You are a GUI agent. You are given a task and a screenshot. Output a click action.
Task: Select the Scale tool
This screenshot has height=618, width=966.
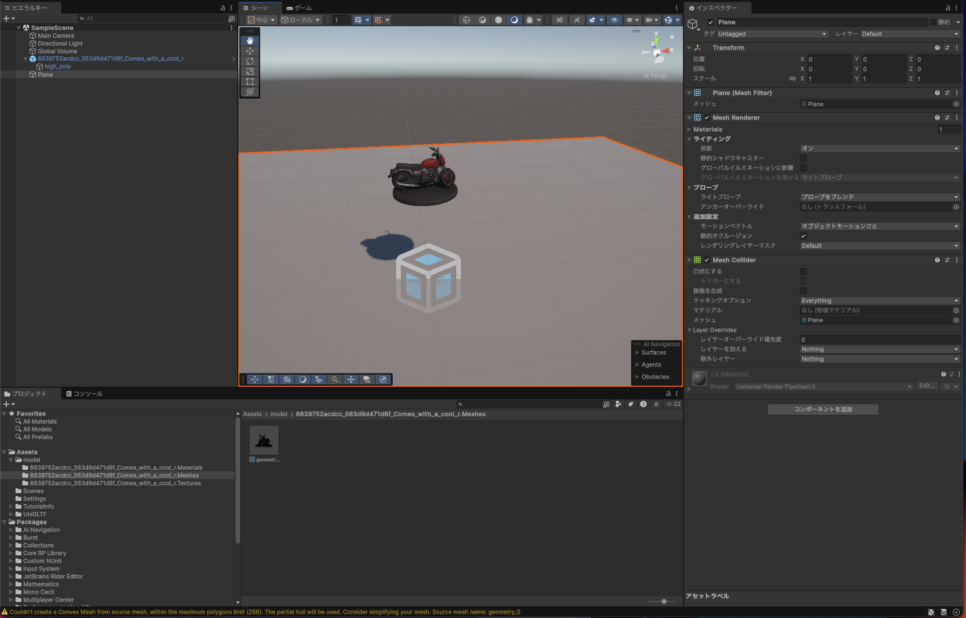250,71
